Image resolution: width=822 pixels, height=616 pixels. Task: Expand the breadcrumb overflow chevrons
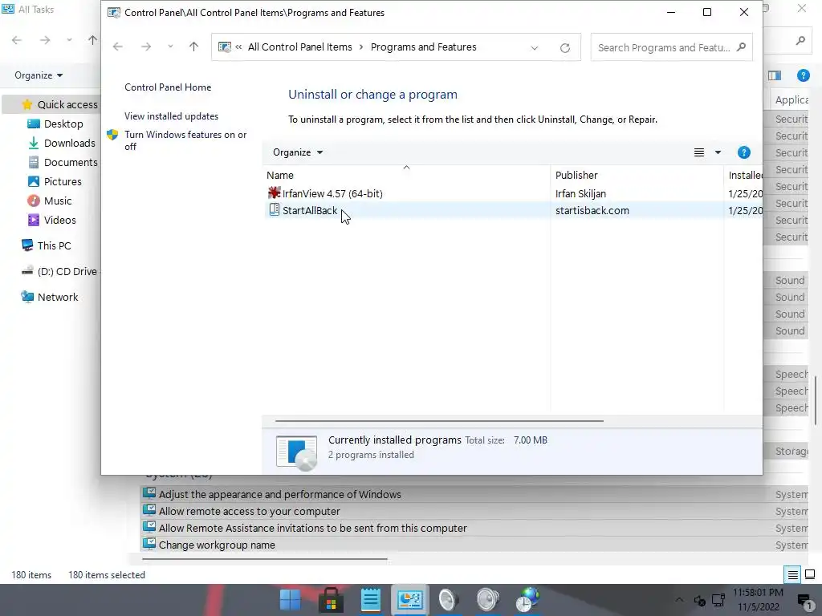238,47
